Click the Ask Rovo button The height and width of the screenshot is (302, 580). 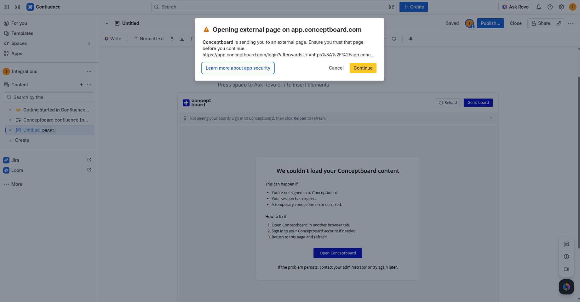pyautogui.click(x=515, y=7)
